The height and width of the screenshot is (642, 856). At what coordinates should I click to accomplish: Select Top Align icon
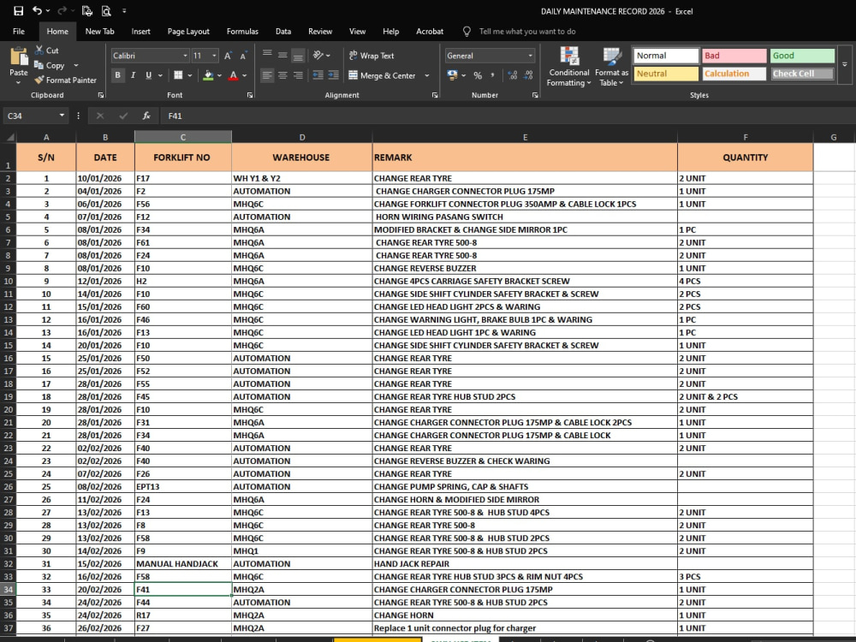[267, 55]
